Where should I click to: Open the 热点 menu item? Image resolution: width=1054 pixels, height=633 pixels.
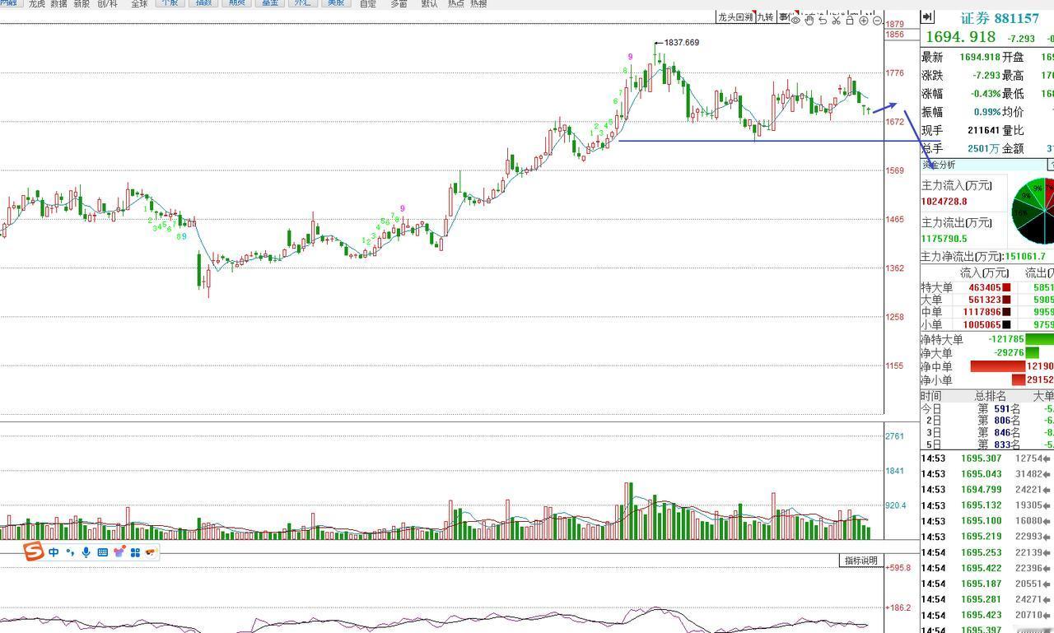coord(455,4)
